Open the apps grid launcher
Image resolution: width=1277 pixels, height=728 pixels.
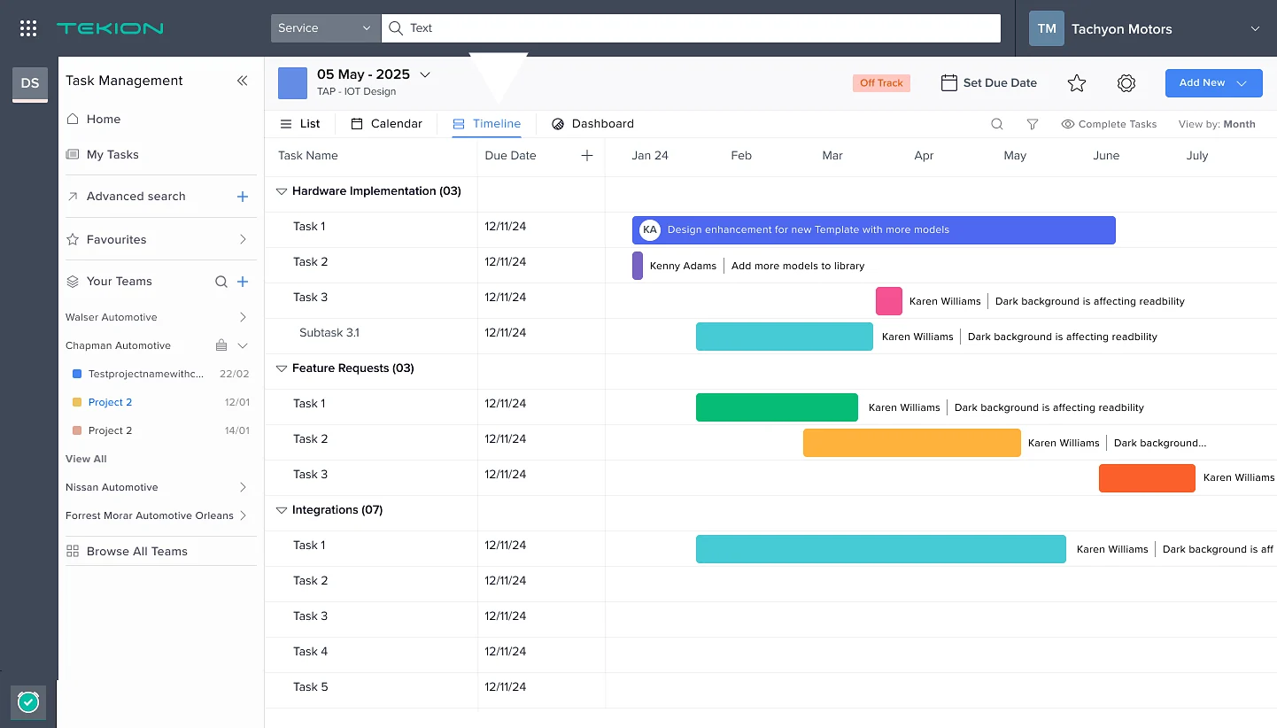pos(28,28)
